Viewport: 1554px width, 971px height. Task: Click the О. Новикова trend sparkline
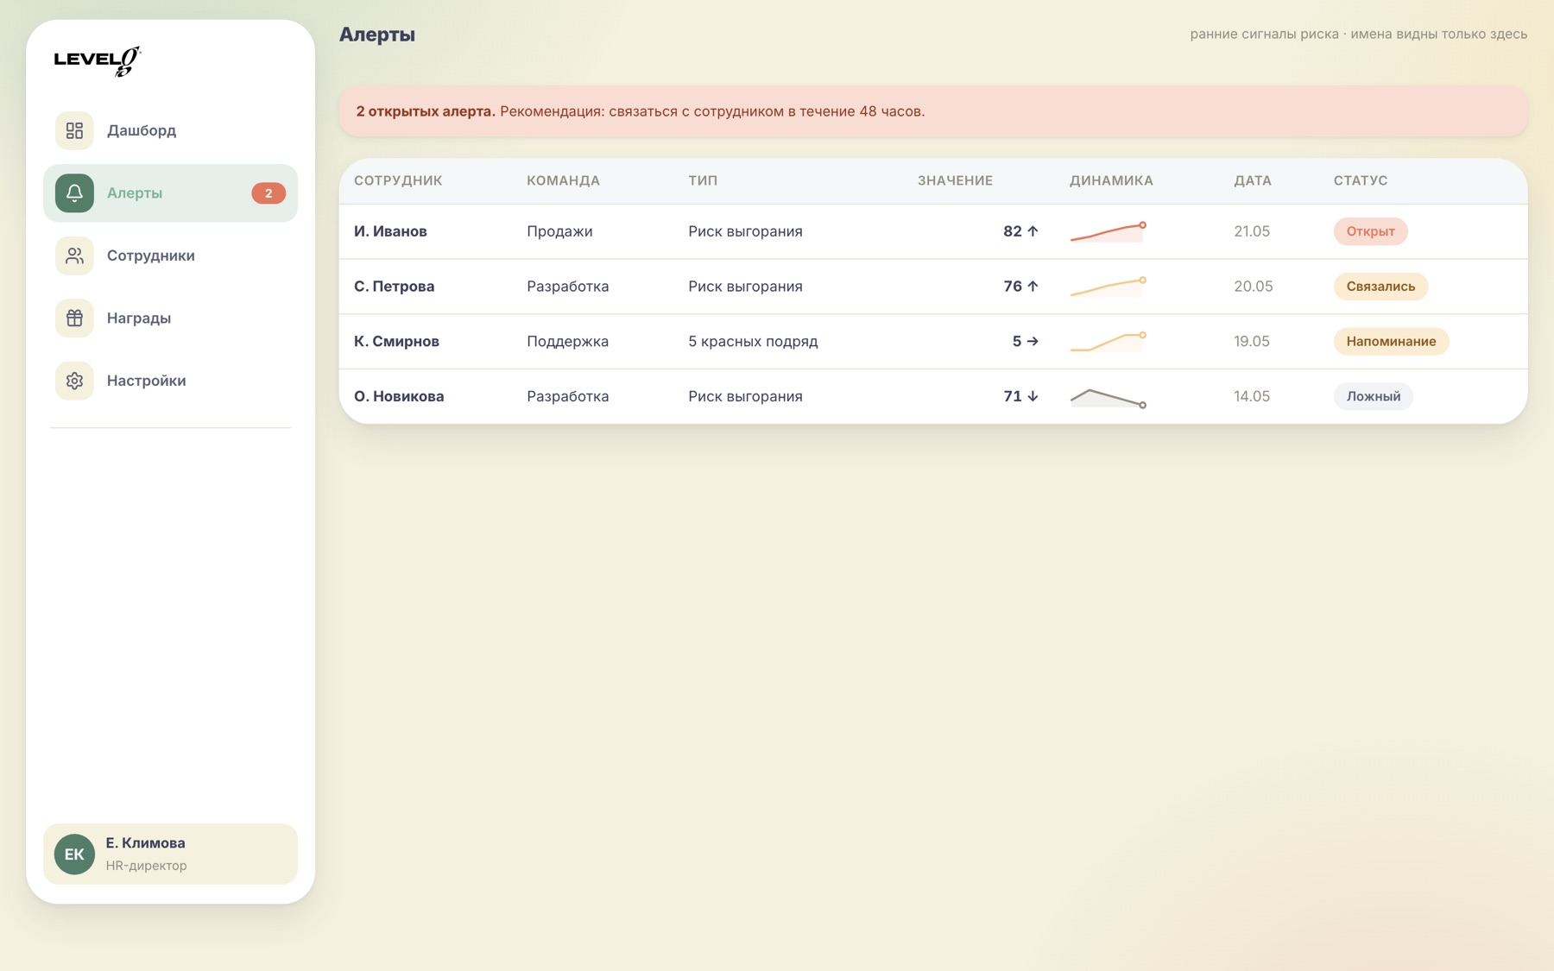point(1109,397)
